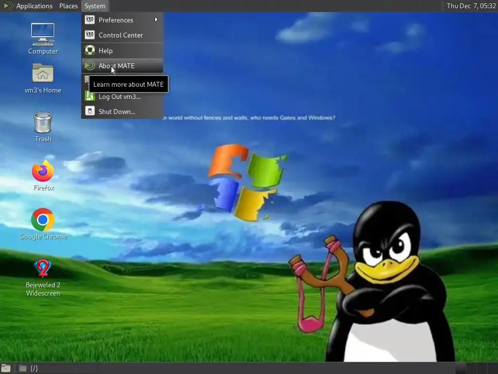The image size is (498, 374).
Task: Expand the Preferences submenu
Action: tap(122, 20)
